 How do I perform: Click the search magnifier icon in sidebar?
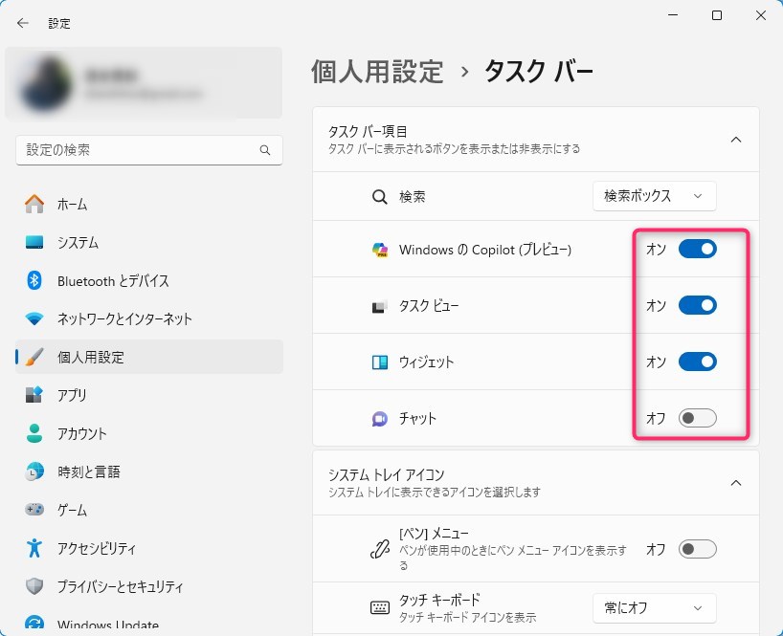(x=265, y=150)
